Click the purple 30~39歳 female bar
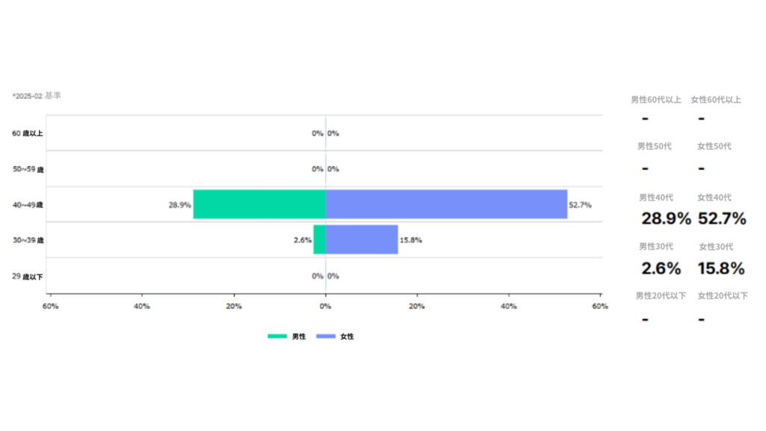 [361, 239]
